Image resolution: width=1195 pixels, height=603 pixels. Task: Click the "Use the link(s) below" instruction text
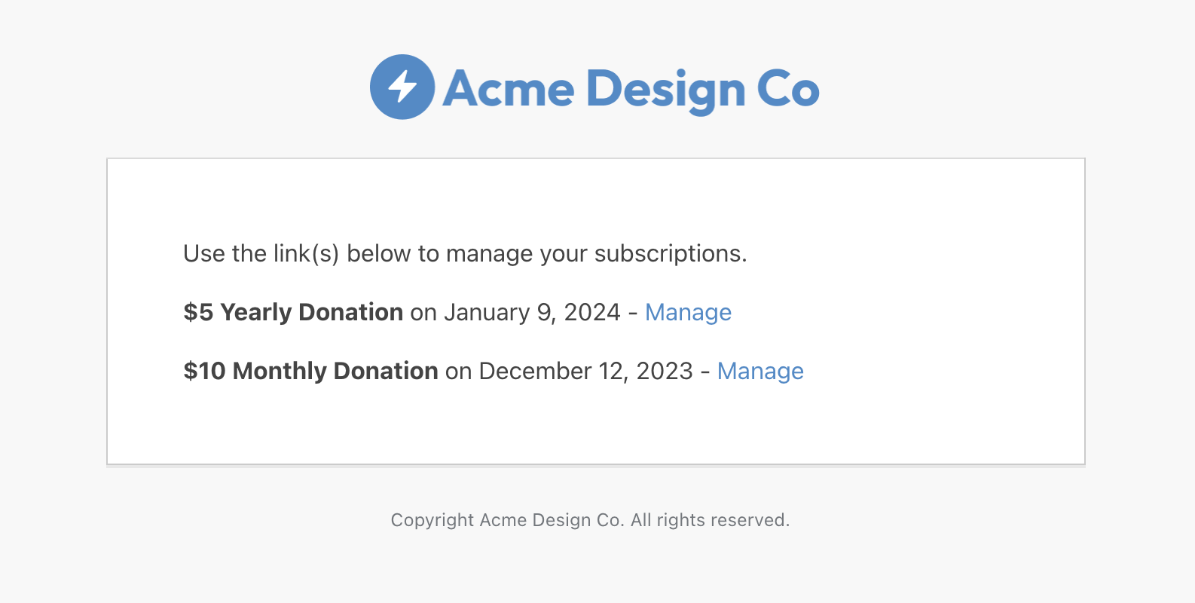[x=301, y=253]
